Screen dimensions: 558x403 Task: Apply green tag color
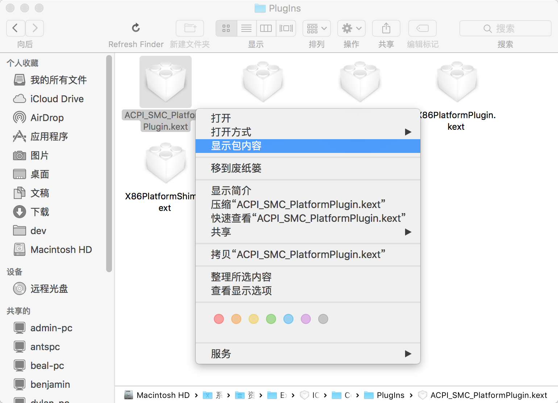271,319
